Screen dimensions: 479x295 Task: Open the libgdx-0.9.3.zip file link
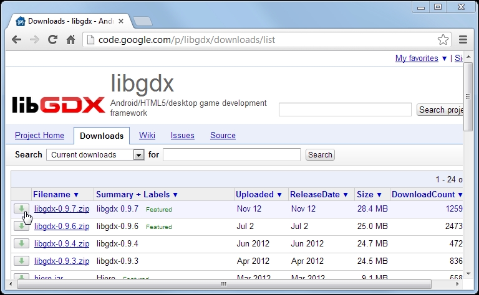pos(62,261)
